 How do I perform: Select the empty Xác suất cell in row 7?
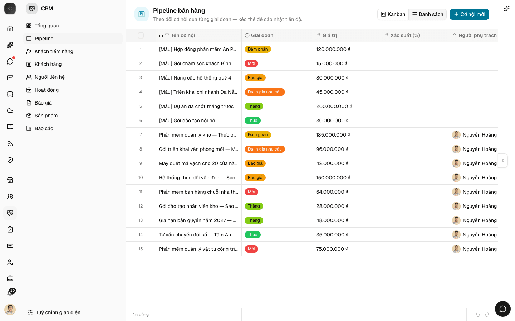pos(415,135)
